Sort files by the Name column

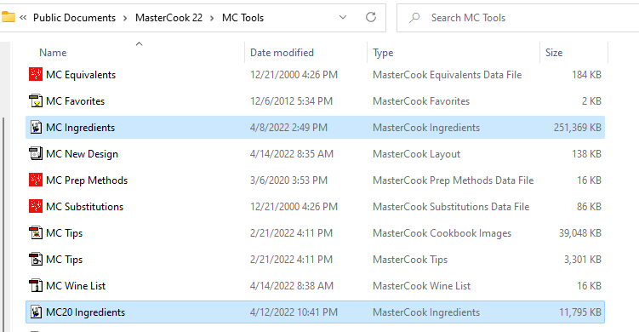pos(53,53)
